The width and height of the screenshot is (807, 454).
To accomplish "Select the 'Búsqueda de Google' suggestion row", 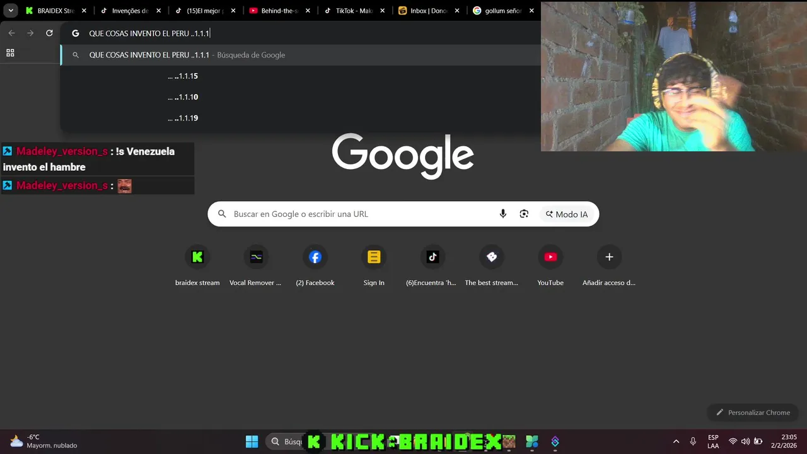I will click(x=300, y=55).
